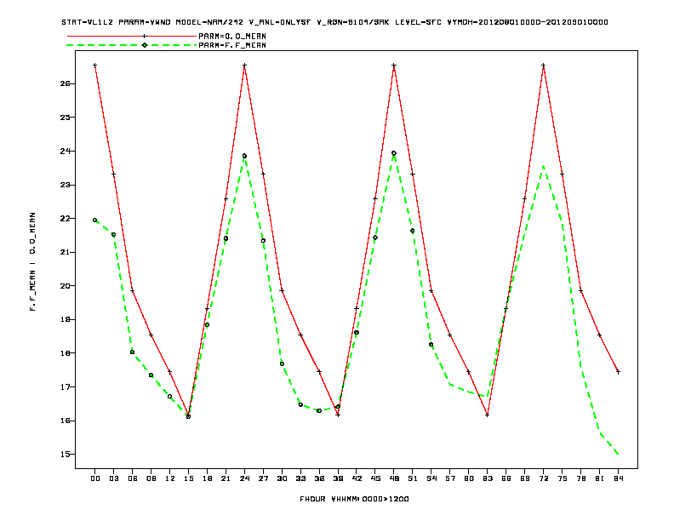This screenshot has width=674, height=521.
Task: Click y-axis tick label 16
Action: pos(66,421)
